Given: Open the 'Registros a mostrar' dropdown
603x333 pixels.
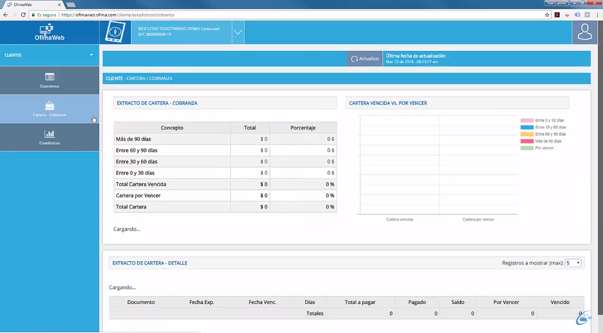Looking at the screenshot, I should tap(573, 262).
